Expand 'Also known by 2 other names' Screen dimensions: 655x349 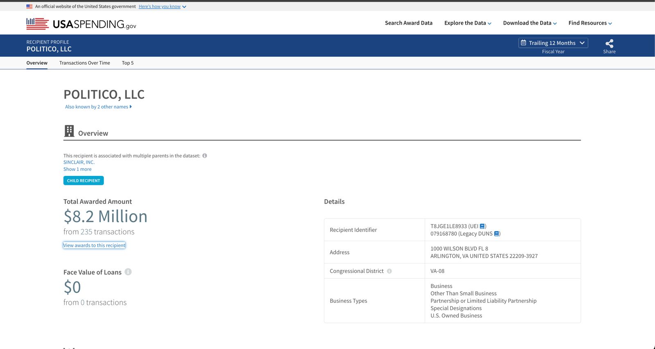coord(98,107)
